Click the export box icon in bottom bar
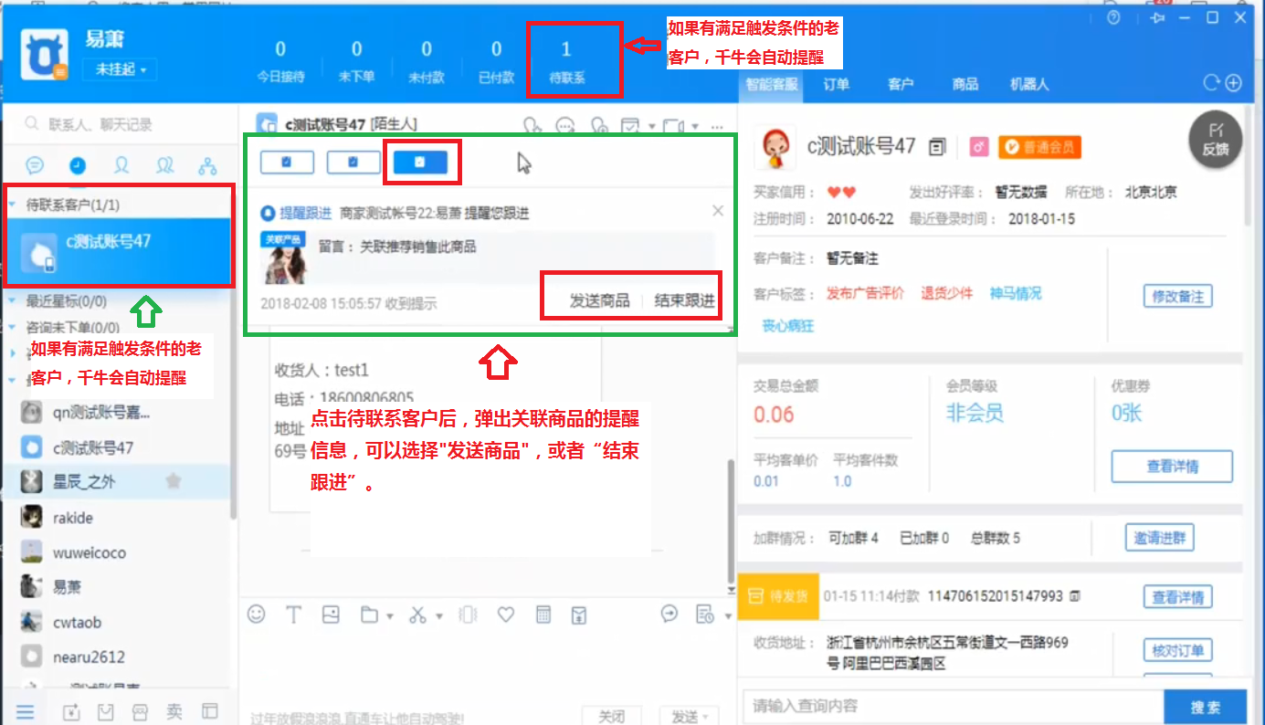1265x725 pixels. [x=72, y=711]
